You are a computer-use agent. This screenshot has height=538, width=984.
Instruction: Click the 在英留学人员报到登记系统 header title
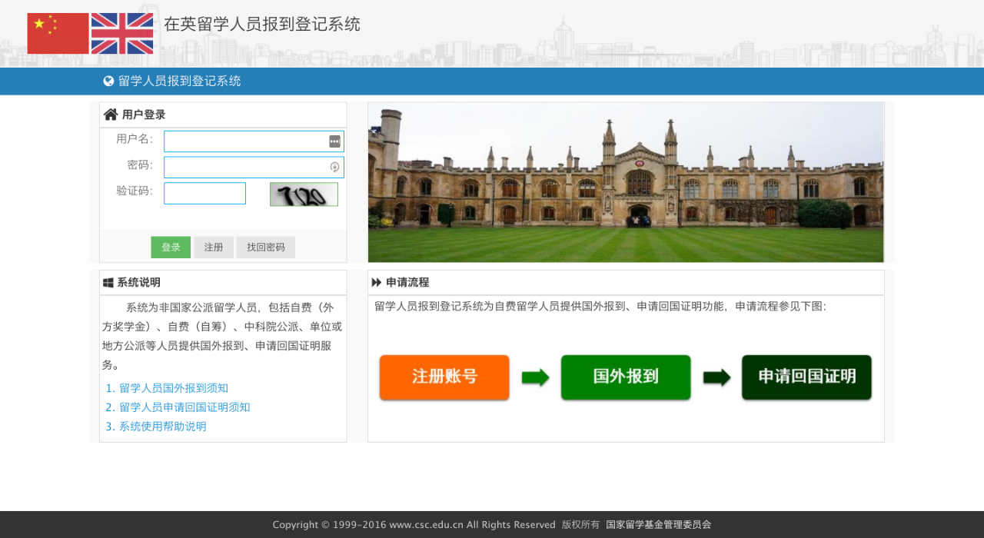point(262,25)
